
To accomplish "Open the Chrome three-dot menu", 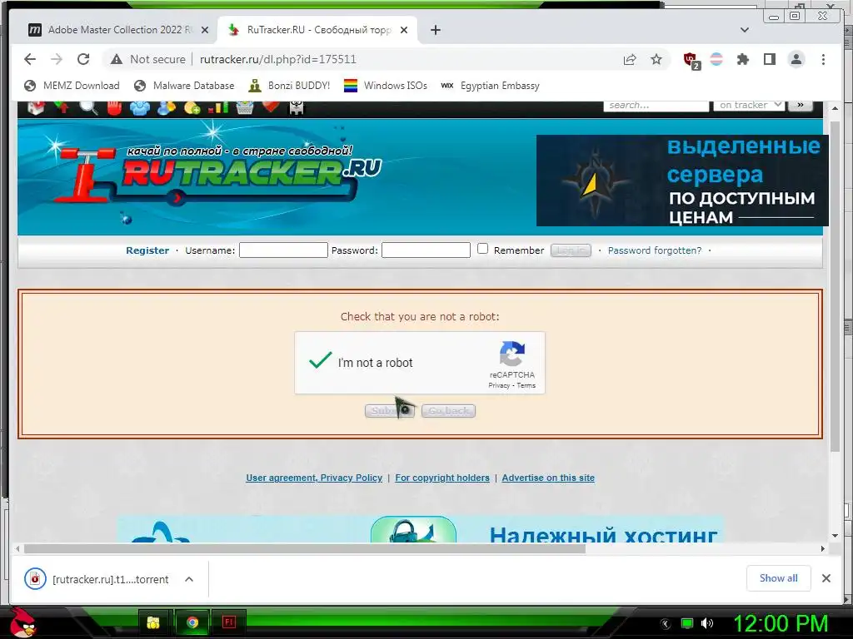I will 823,59.
